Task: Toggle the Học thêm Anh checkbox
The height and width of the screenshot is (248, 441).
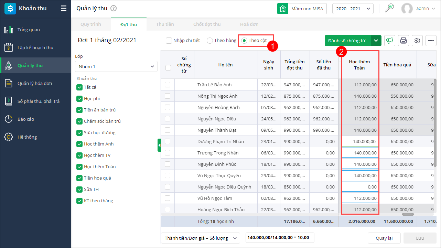Action: (79, 144)
